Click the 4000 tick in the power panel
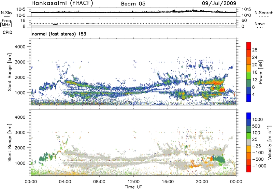The image size is (273, 189). click(20, 47)
